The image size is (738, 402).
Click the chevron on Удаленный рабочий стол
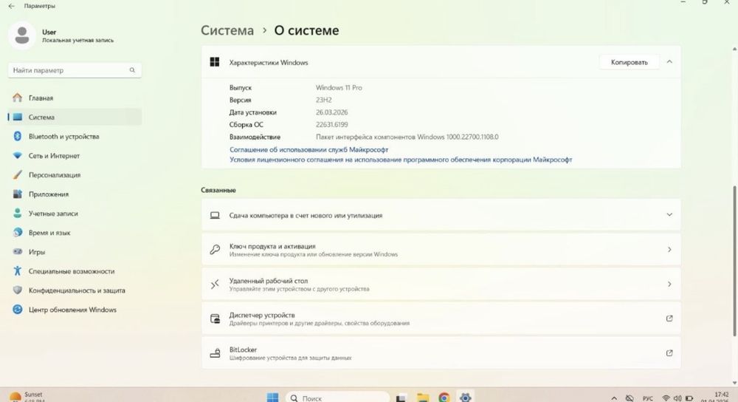pyautogui.click(x=669, y=285)
